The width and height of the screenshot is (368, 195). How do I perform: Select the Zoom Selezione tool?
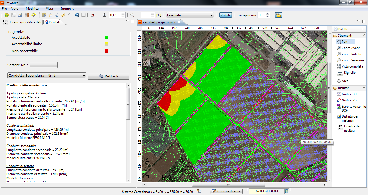[x=353, y=60]
